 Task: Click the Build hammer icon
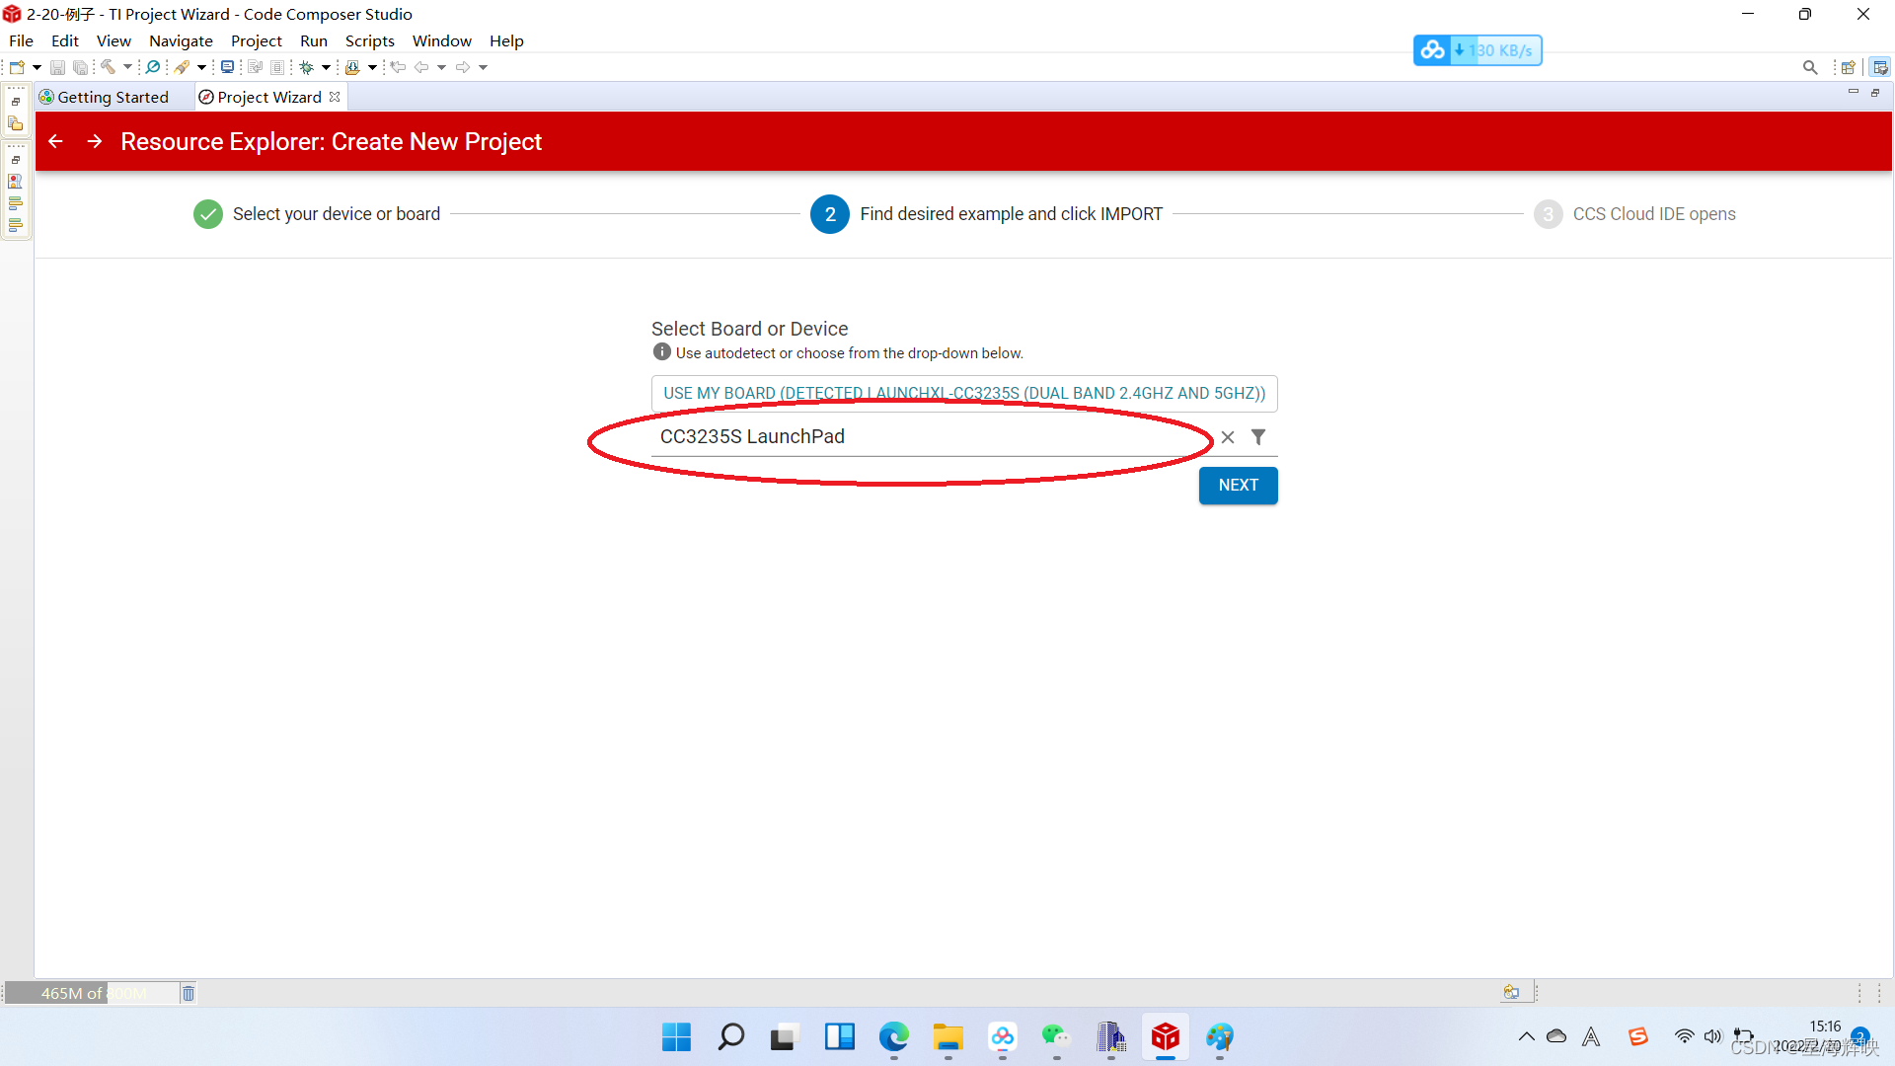108,67
